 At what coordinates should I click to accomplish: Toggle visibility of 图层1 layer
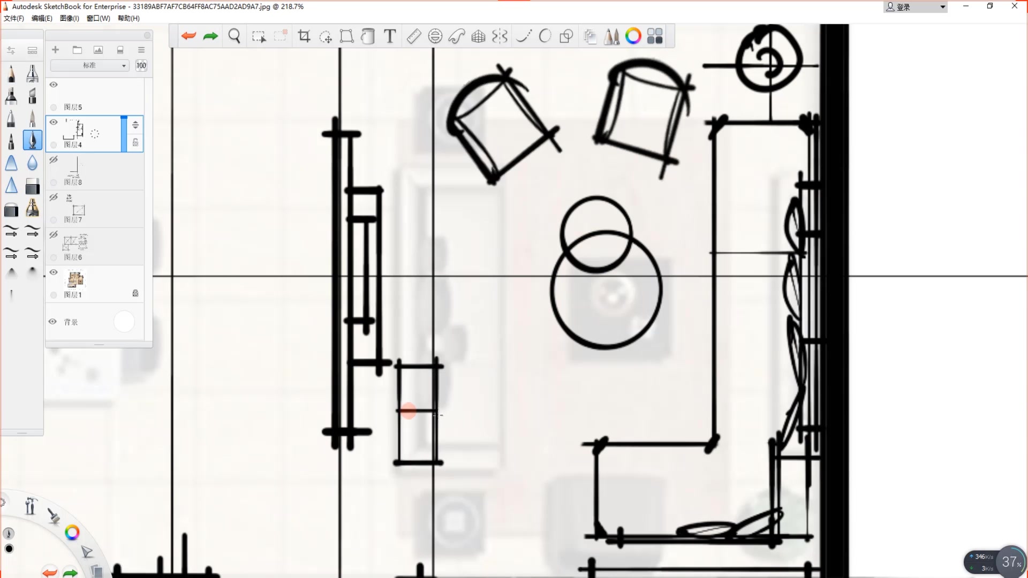pos(54,272)
